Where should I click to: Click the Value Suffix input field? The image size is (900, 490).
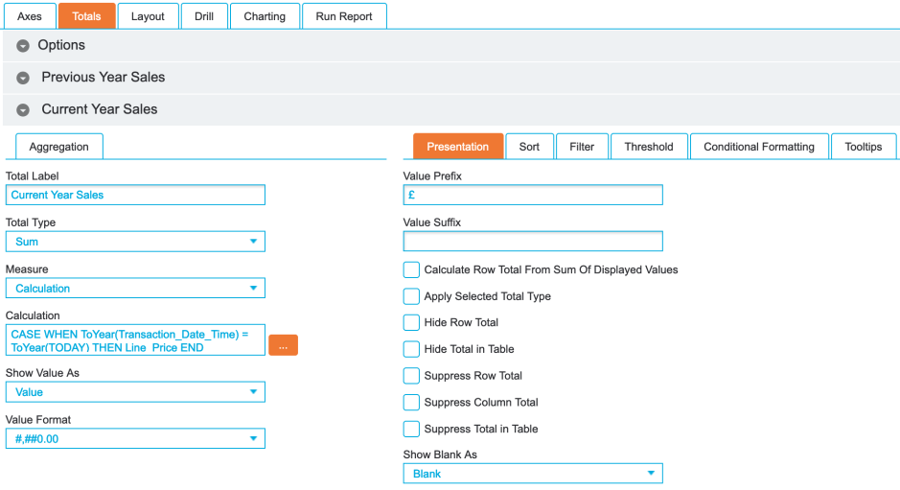point(532,241)
